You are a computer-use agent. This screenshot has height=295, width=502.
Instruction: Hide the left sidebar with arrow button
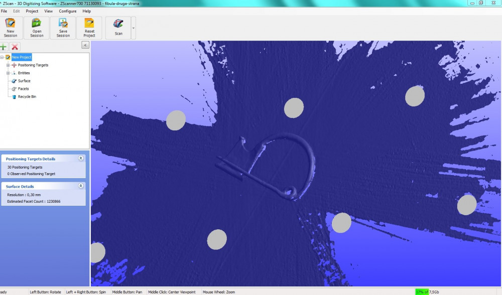point(85,45)
